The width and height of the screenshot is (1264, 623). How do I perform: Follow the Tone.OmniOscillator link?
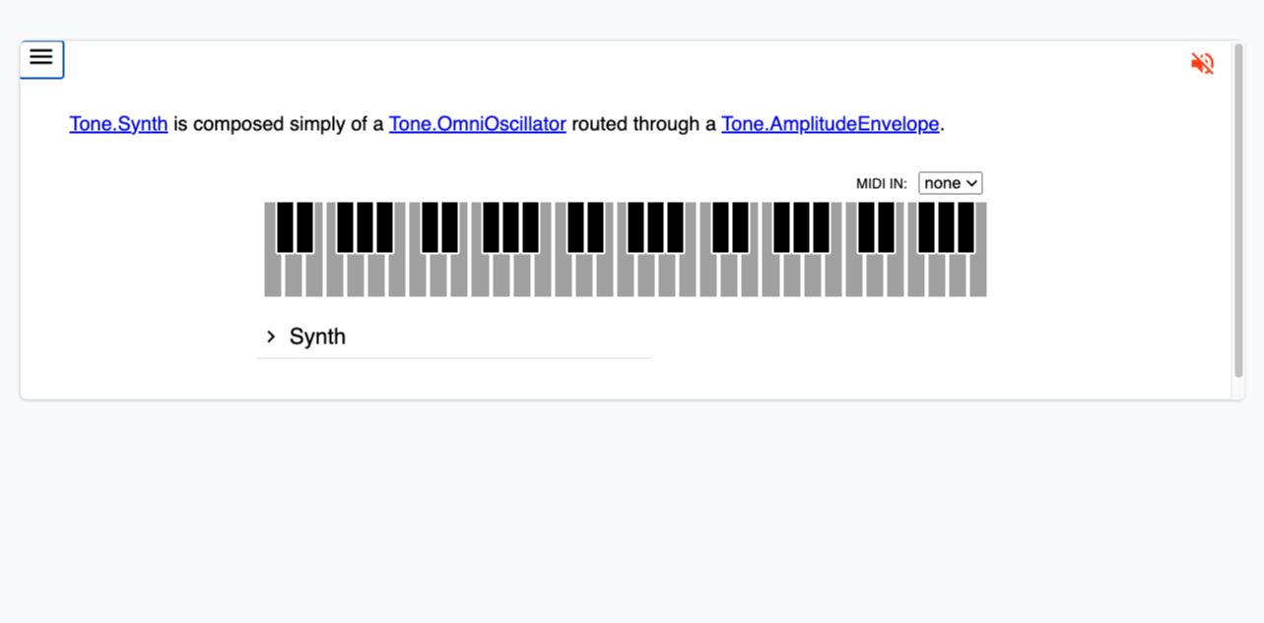click(x=477, y=124)
